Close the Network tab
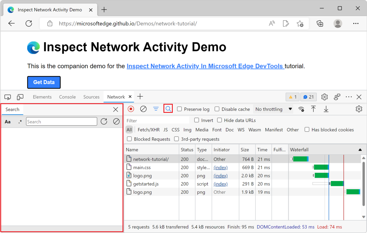Image resolution: width=367 pixels, height=233 pixels. click(x=130, y=96)
